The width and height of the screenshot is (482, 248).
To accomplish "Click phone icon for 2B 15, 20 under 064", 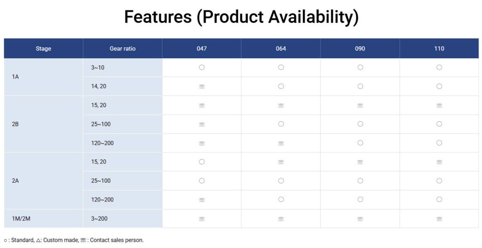I will point(281,105).
